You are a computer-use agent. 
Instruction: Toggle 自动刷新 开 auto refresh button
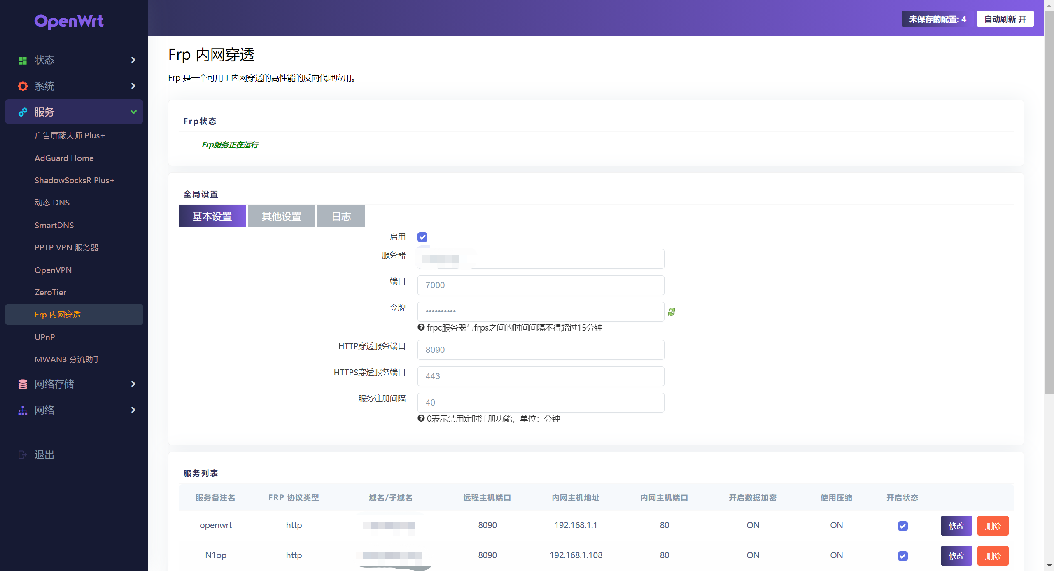(1005, 19)
